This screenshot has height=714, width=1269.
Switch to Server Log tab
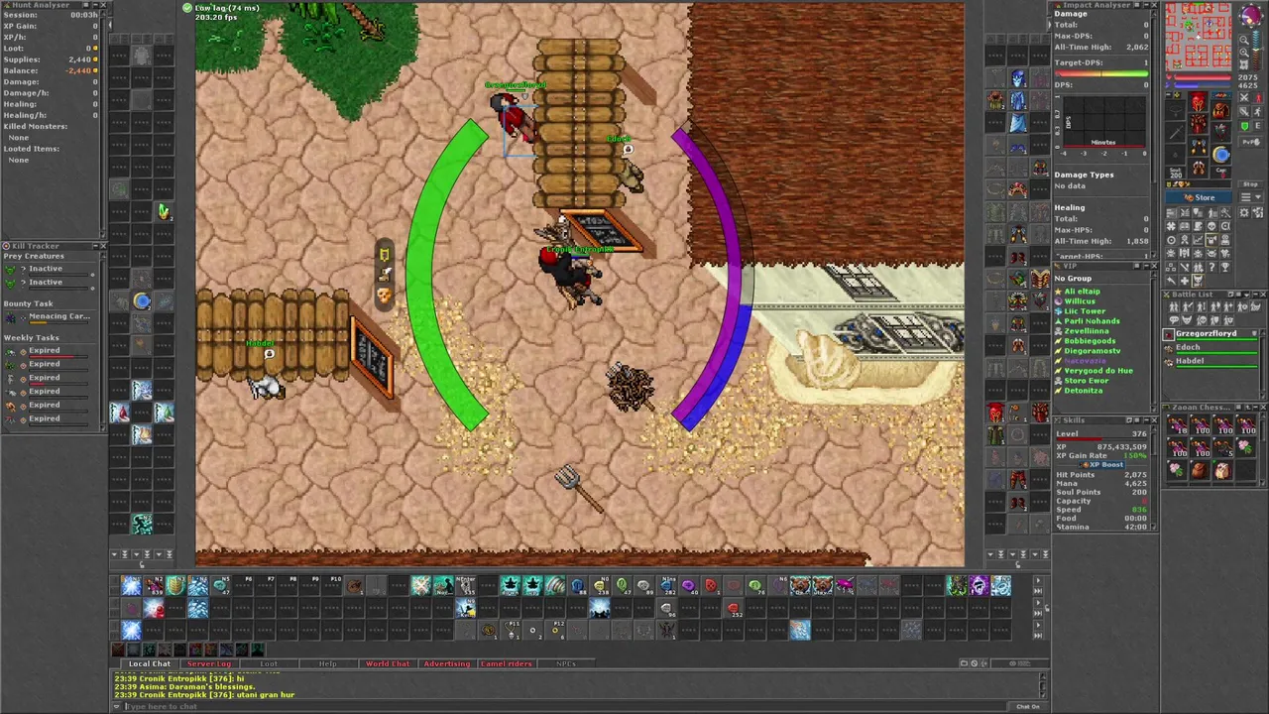pos(208,663)
